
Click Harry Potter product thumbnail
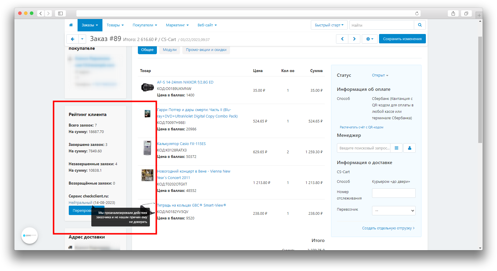coord(148,114)
